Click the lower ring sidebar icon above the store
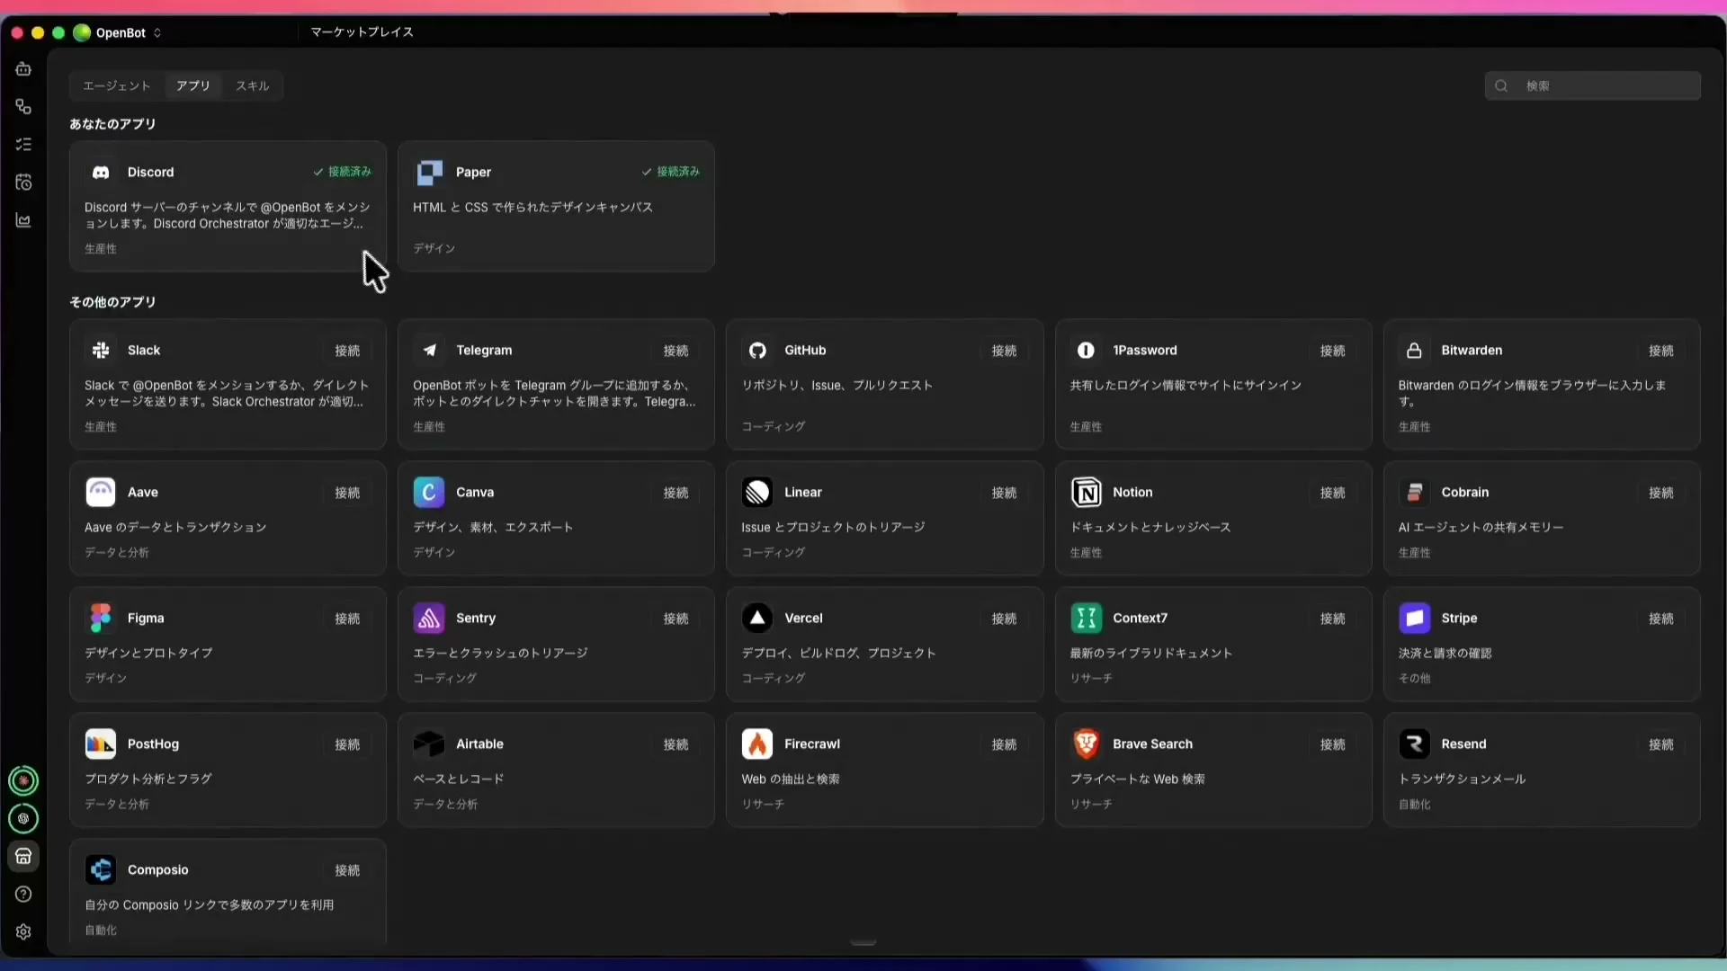The width and height of the screenshot is (1727, 971). click(23, 818)
